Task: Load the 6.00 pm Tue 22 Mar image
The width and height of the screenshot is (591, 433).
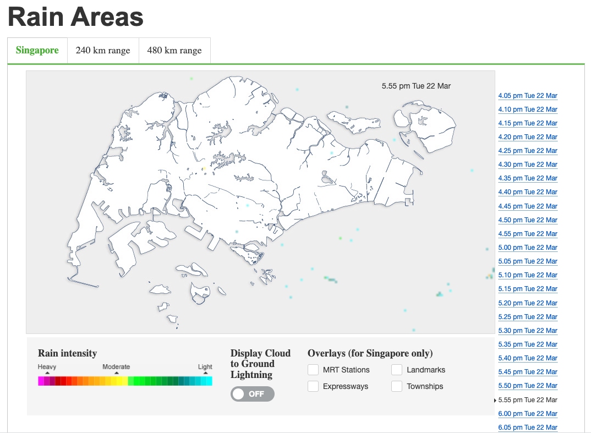Action: tap(527, 414)
